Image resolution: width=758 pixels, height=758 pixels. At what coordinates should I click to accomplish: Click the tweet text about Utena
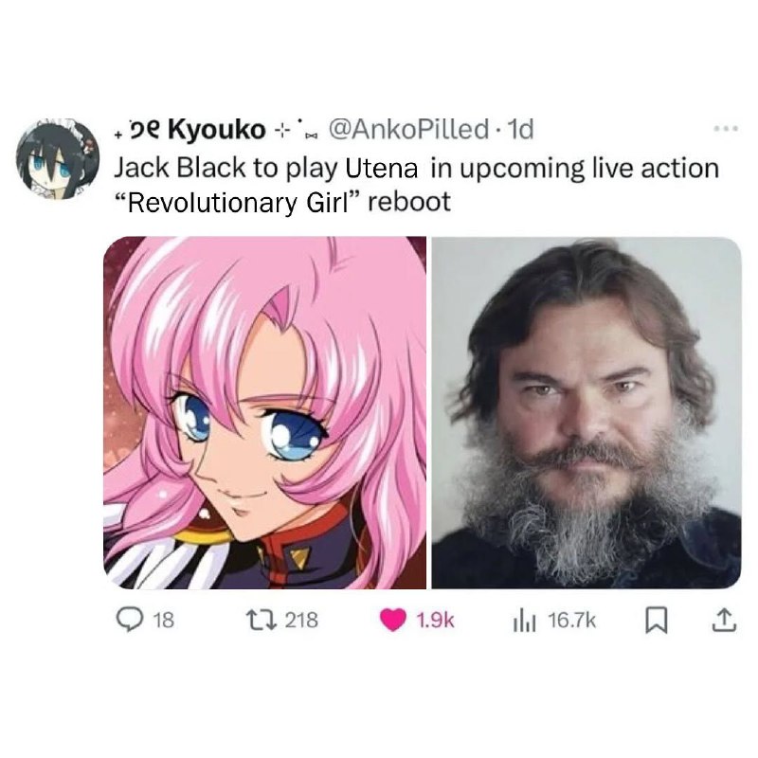pyautogui.click(x=417, y=185)
